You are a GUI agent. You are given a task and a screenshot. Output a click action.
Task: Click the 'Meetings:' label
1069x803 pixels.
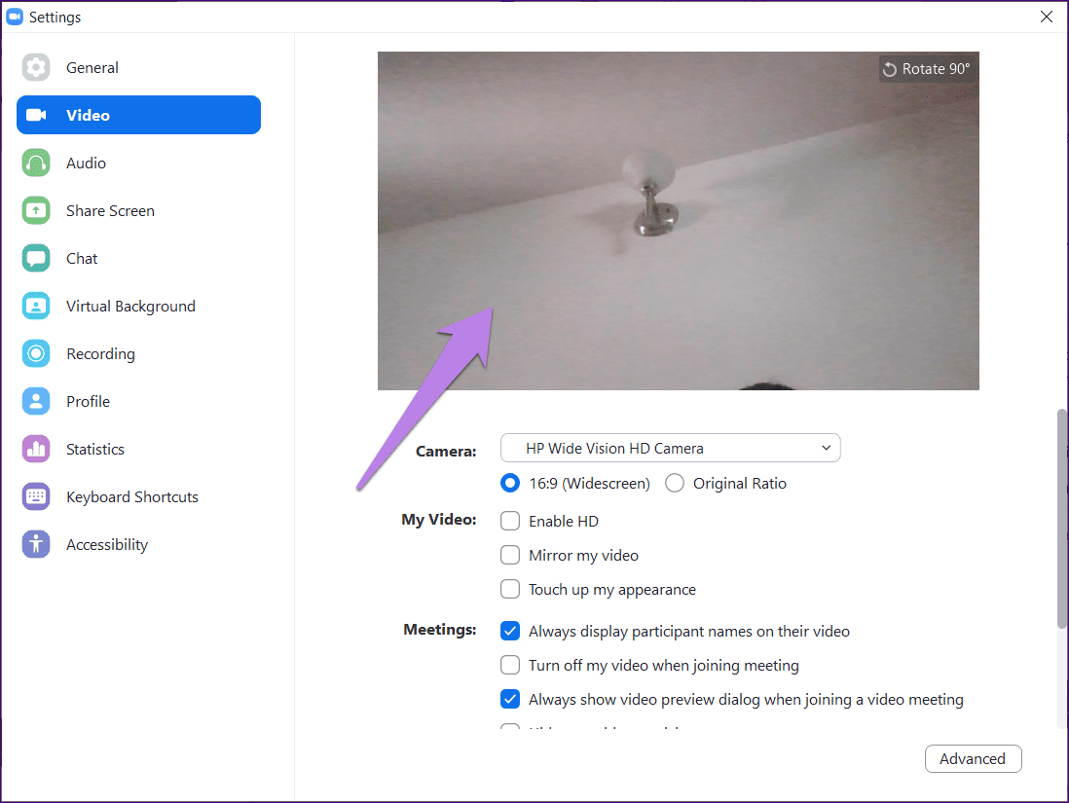click(440, 629)
